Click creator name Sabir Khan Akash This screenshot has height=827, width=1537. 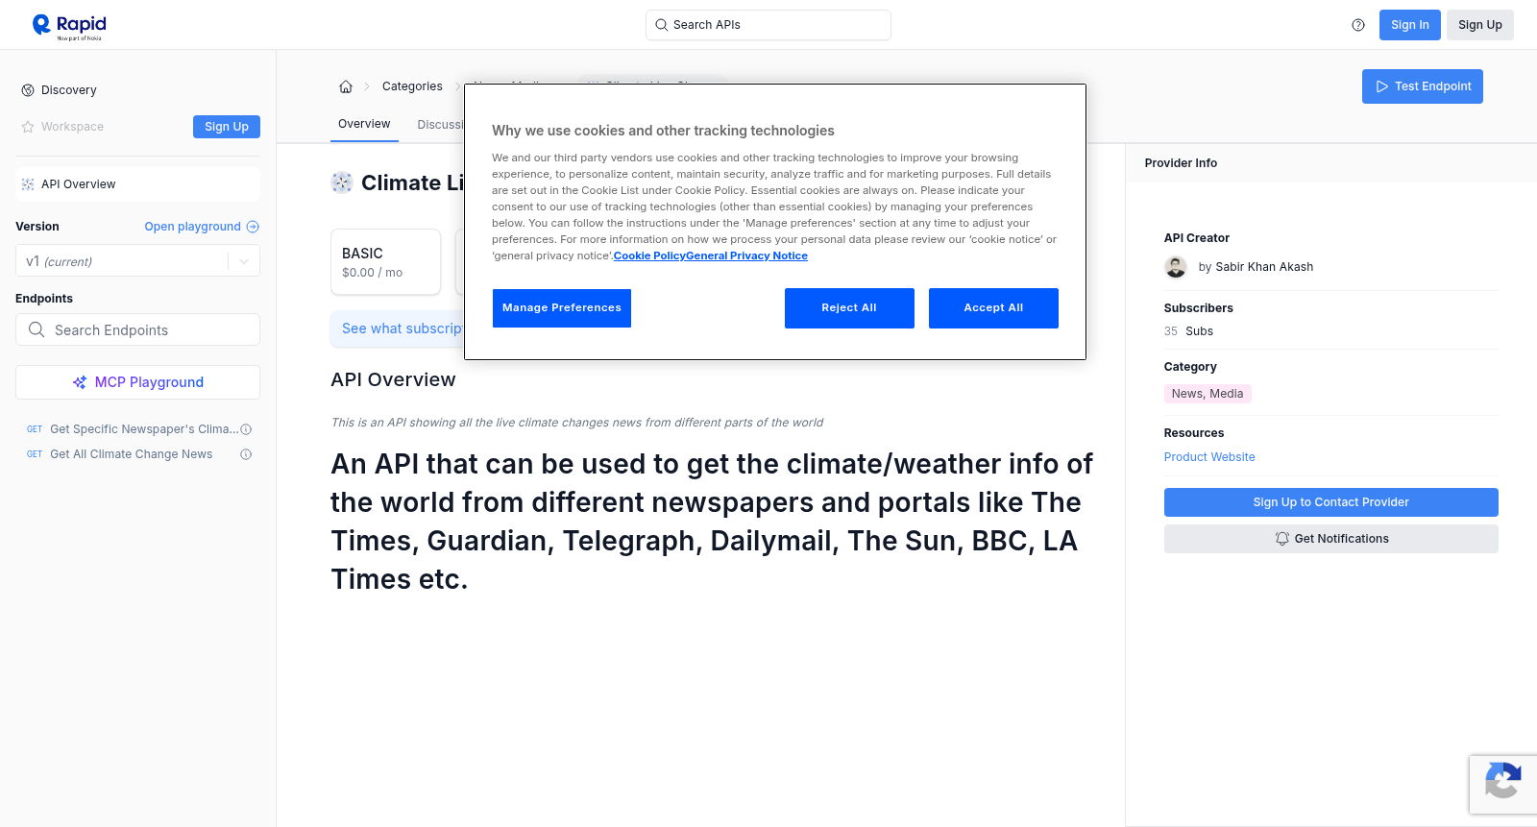(1264, 267)
